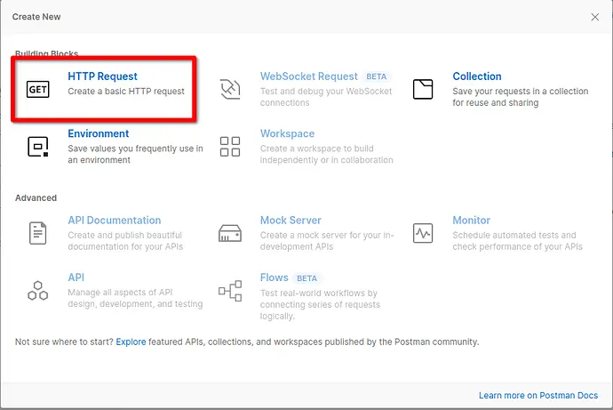This screenshot has width=613, height=410.
Task: Click the Workspace grid icon
Action: click(230, 147)
